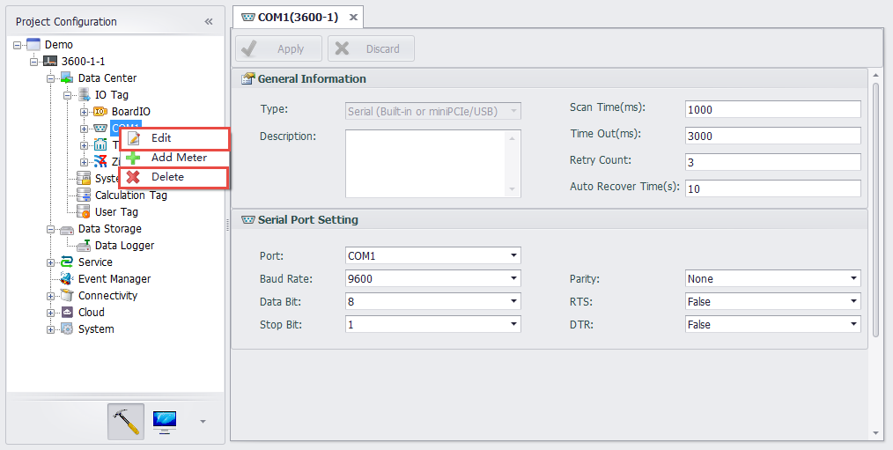The width and height of the screenshot is (893, 450).
Task: Click the Calculation Tag icon
Action: click(x=84, y=195)
